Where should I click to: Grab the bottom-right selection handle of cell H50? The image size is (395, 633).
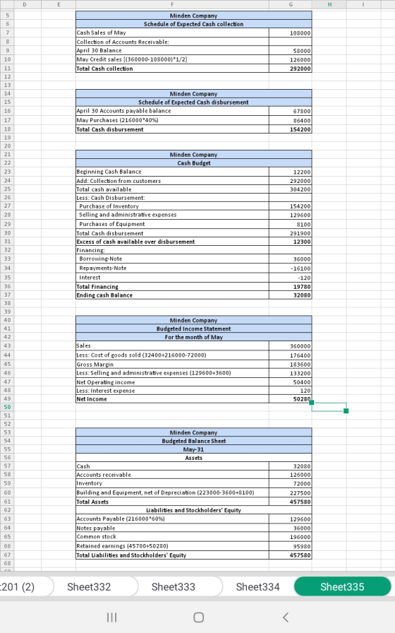[x=346, y=411]
